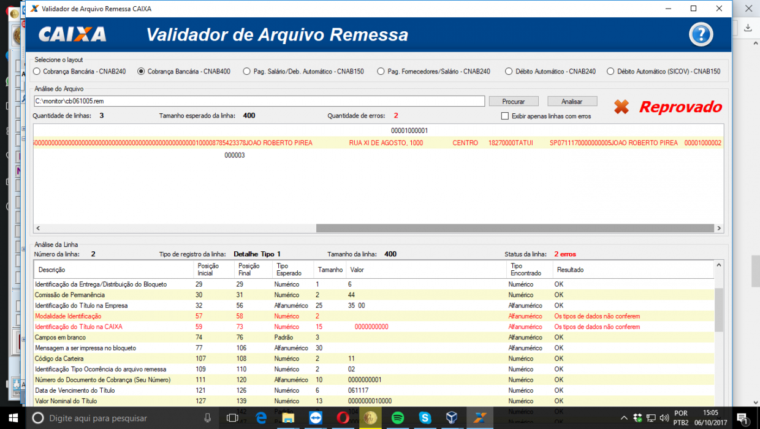Screen dimensions: 760x429
Task: Select Data de Vencimento do Título row
Action: (x=374, y=390)
